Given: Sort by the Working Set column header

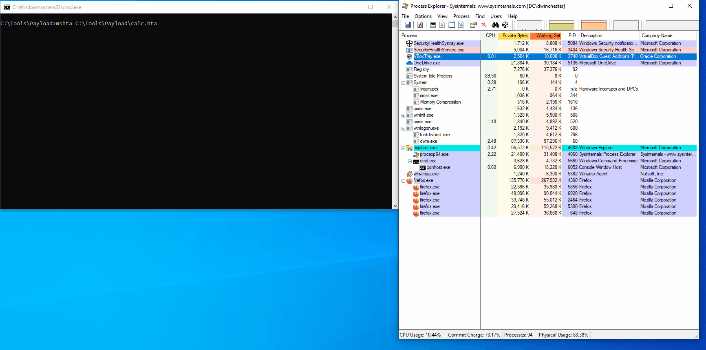Looking at the screenshot, I should pos(546,35).
